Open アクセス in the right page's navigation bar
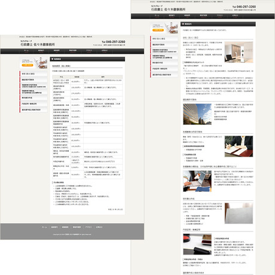 click(x=219, y=16)
